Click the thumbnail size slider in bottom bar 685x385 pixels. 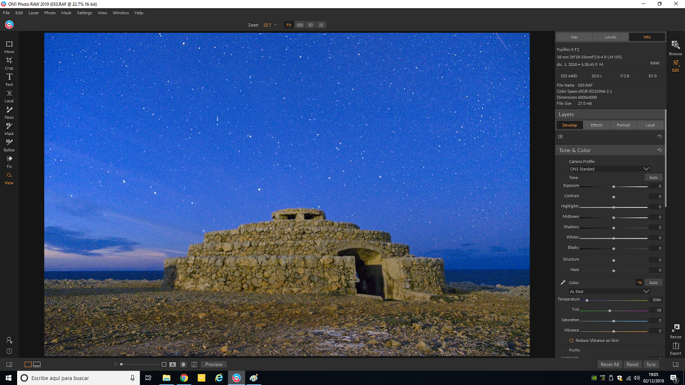[x=139, y=365]
